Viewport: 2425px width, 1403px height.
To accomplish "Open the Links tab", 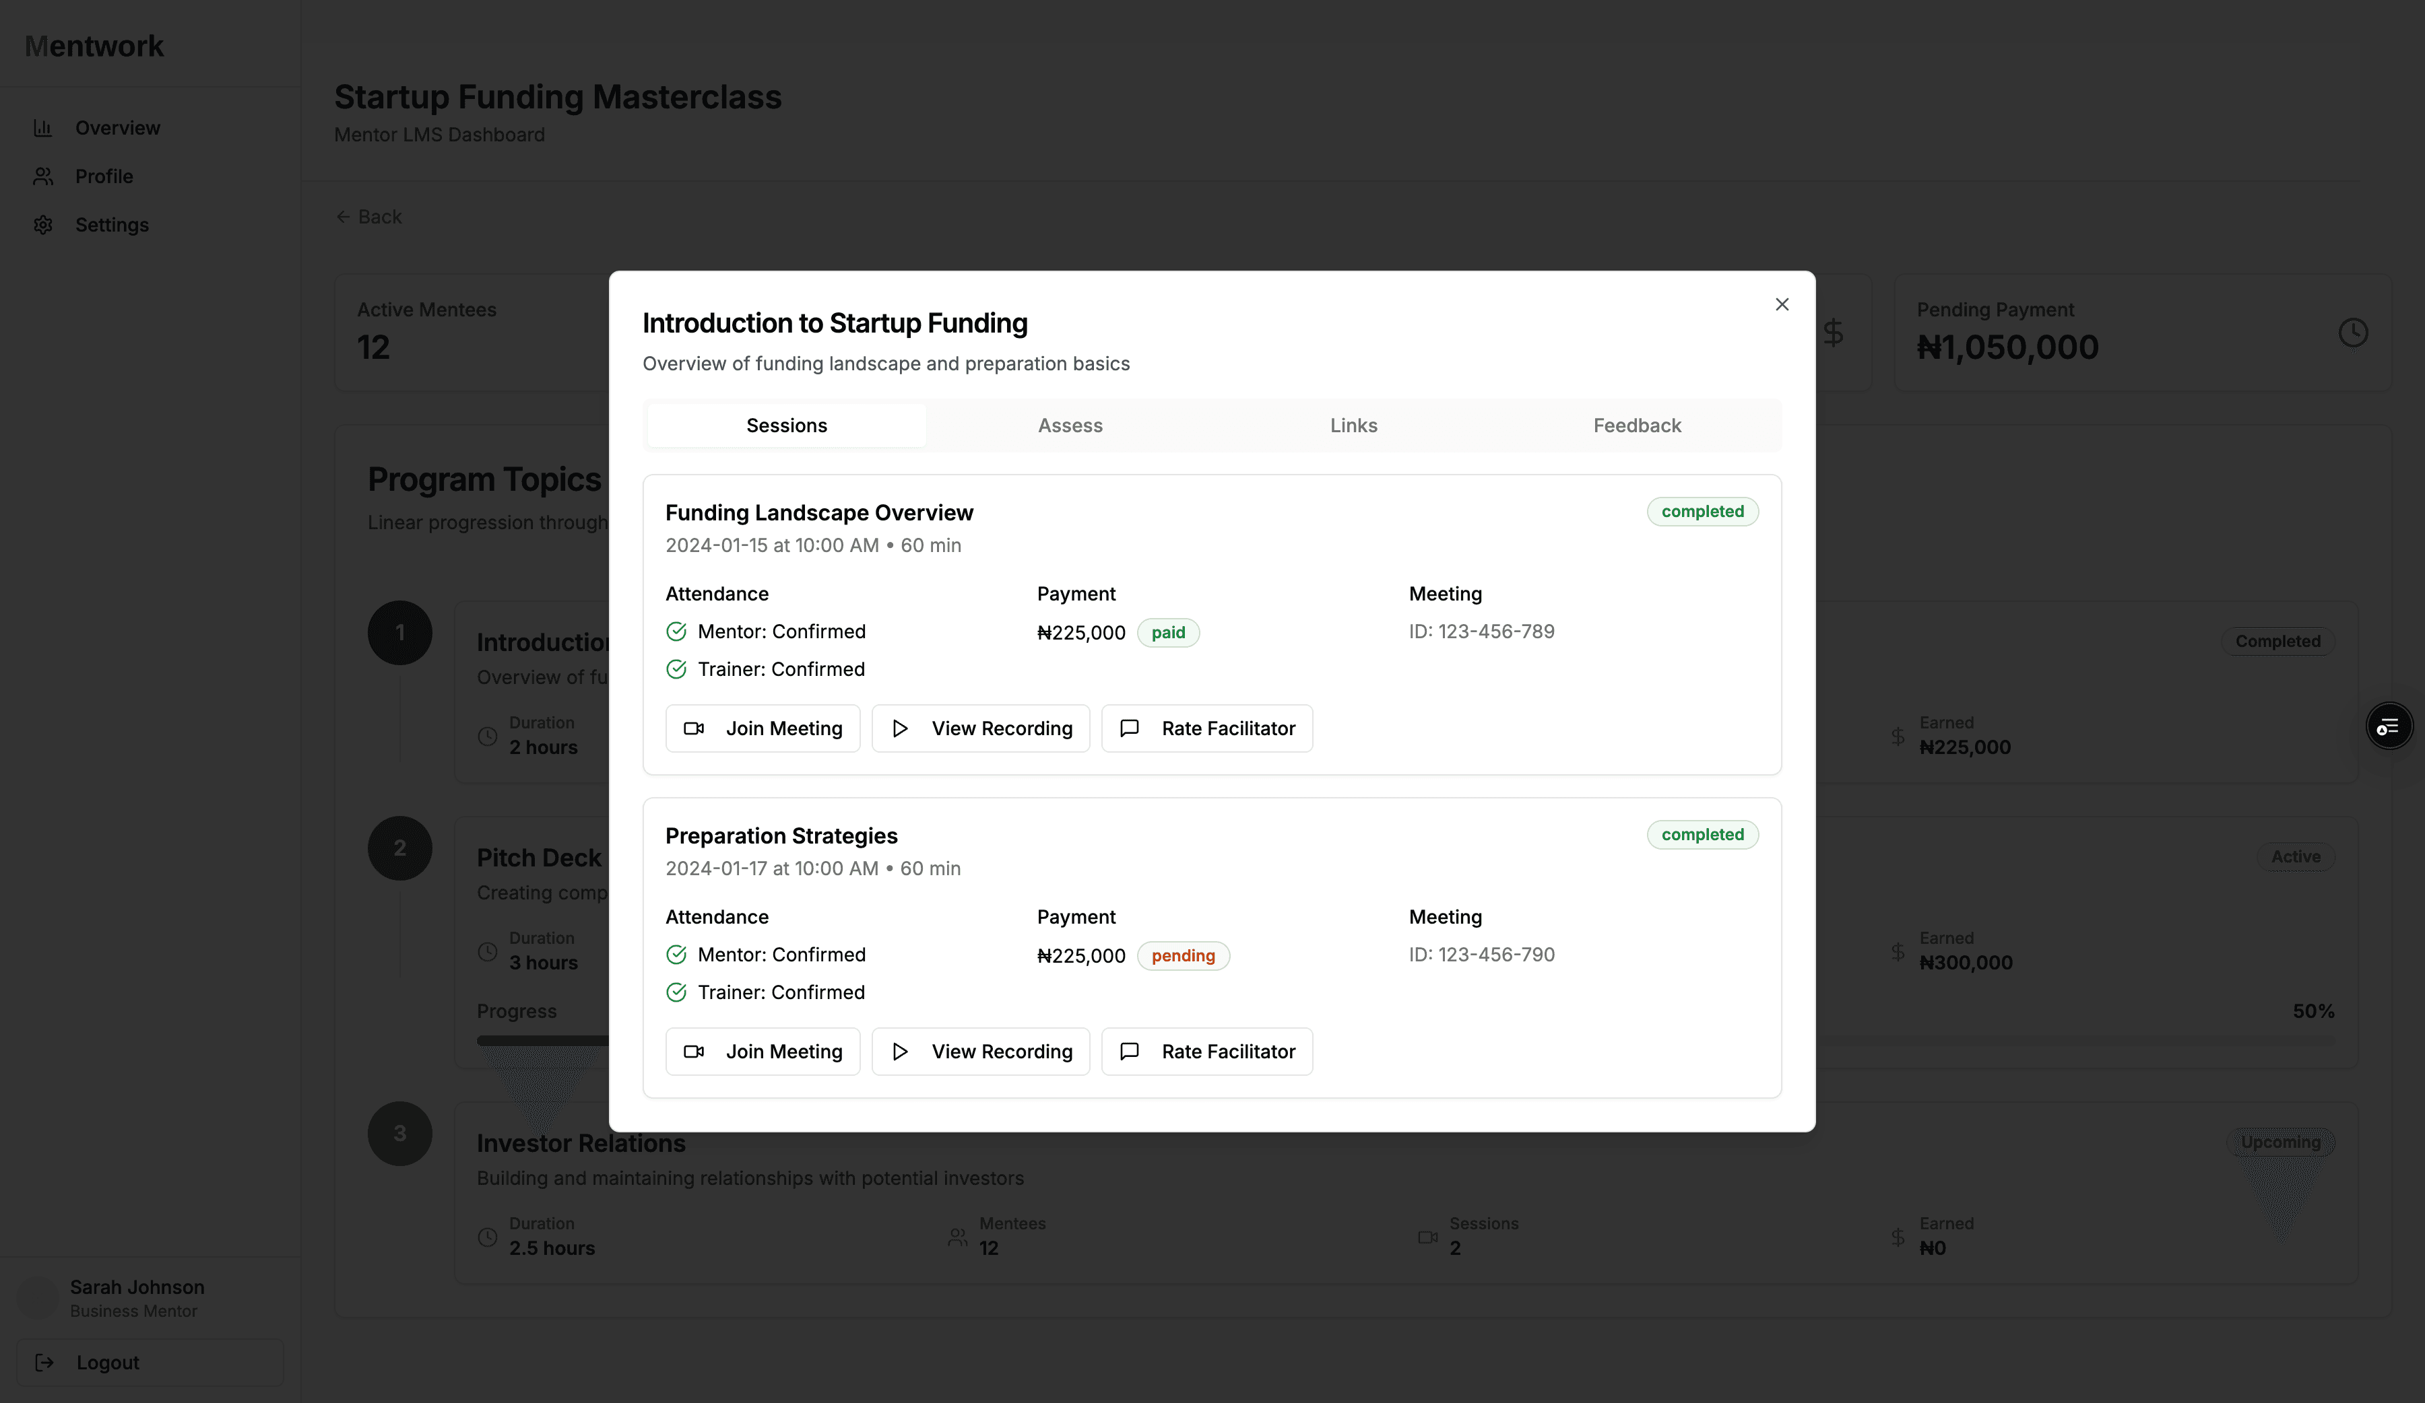I will coord(1353,425).
